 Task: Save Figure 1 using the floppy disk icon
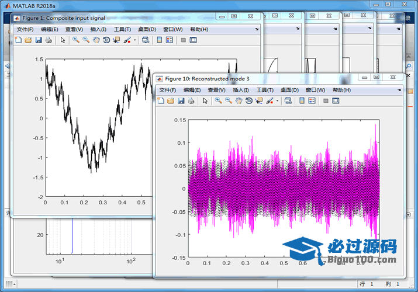coord(39,40)
